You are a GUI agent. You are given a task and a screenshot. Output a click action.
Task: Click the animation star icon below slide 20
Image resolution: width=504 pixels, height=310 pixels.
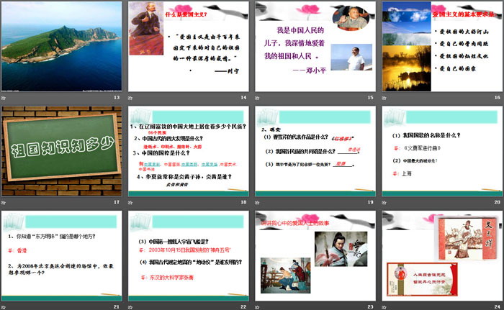[387, 203]
